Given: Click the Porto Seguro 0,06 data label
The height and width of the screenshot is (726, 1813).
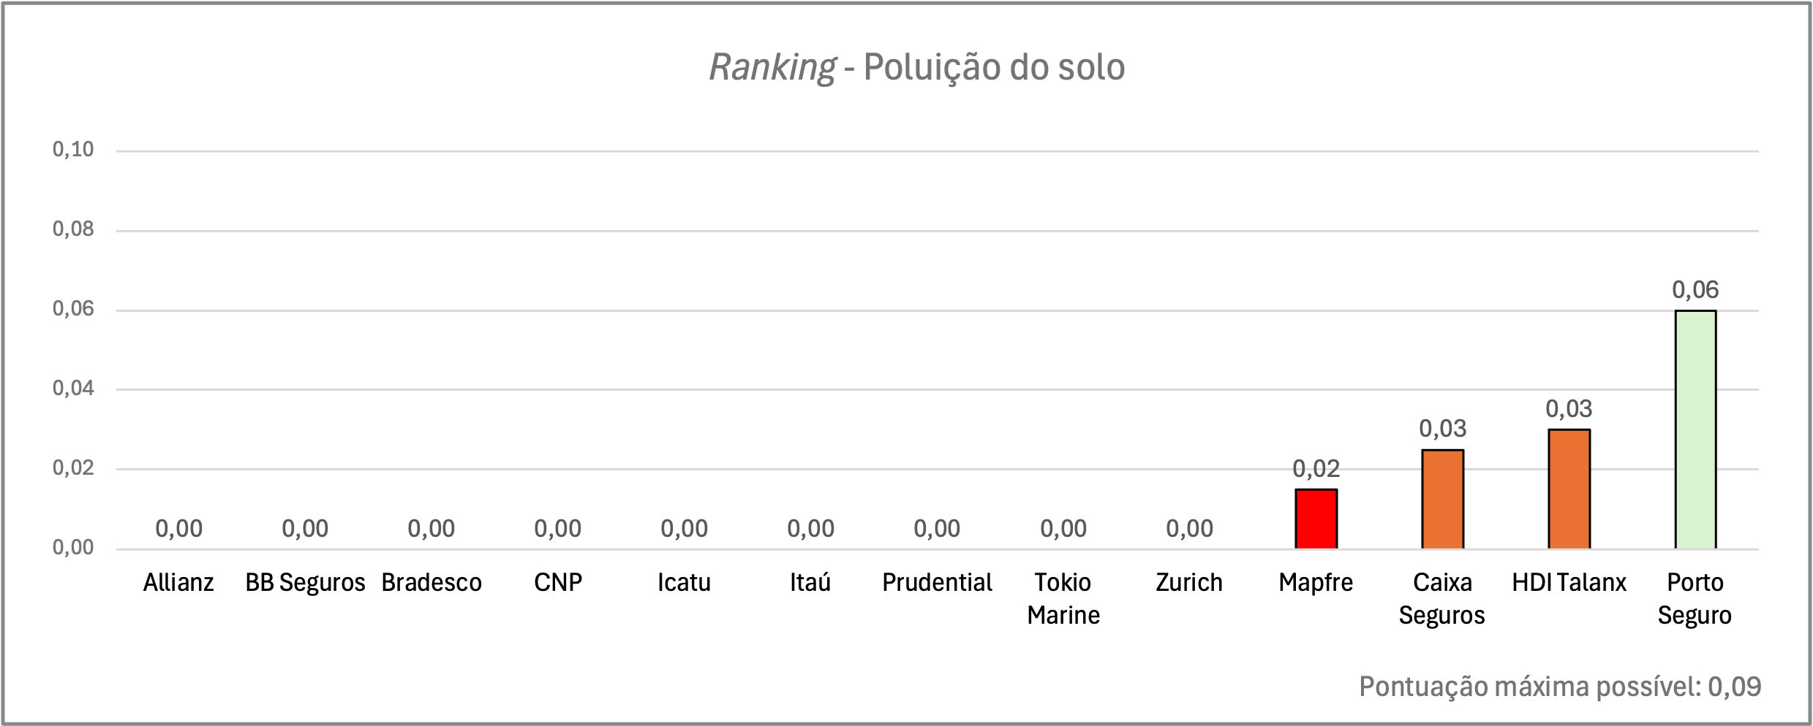Looking at the screenshot, I should click(x=1695, y=290).
